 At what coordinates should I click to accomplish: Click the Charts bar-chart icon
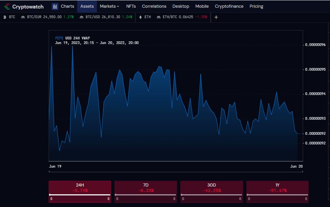(55, 7)
